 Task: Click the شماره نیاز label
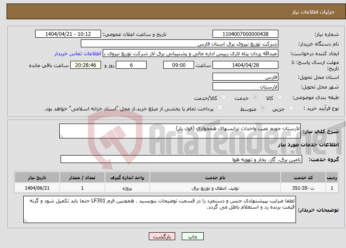pos(327,34)
